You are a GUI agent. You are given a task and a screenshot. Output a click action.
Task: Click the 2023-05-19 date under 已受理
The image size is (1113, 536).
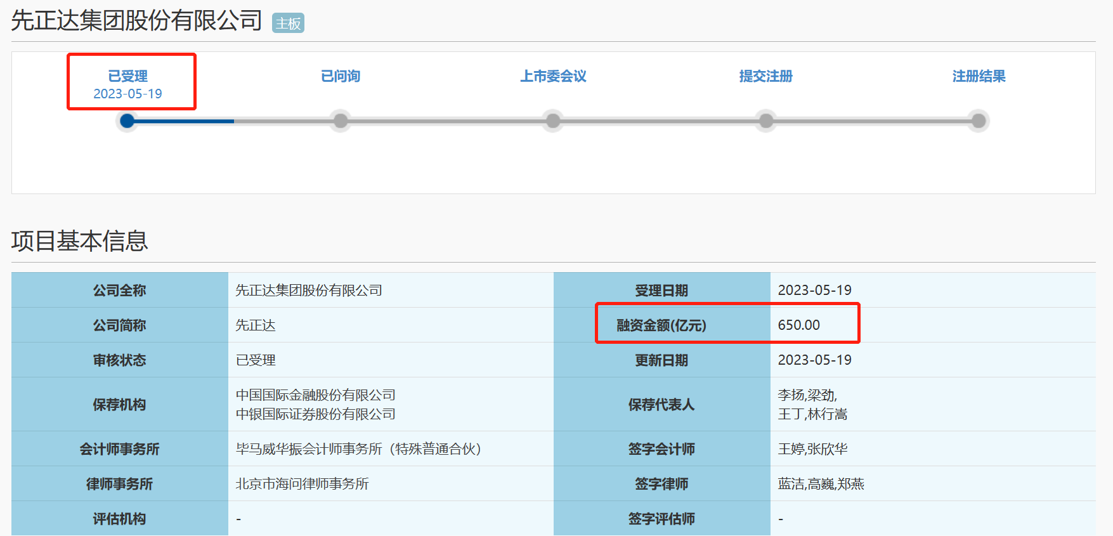pos(127,94)
